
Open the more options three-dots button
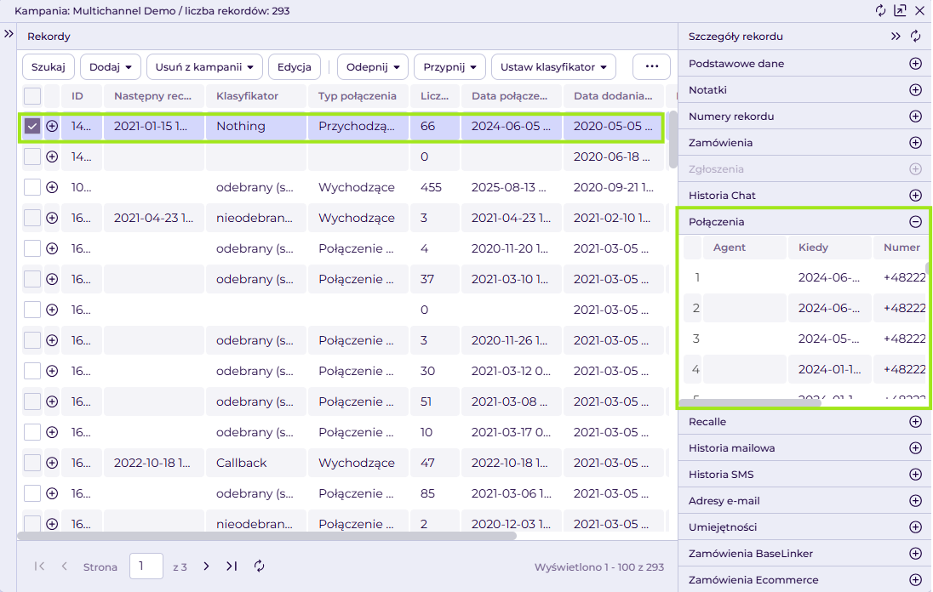tap(651, 66)
